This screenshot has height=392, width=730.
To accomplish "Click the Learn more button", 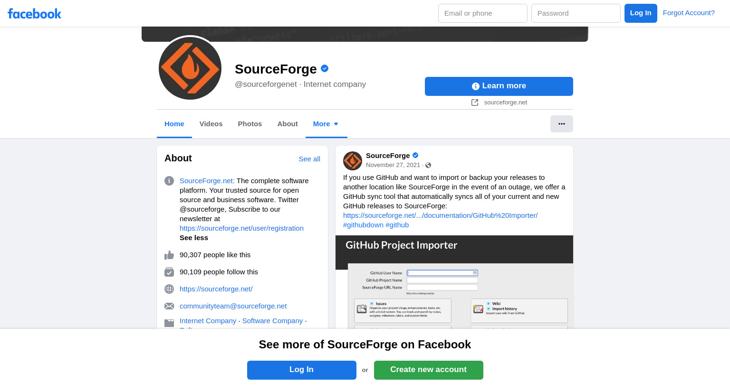I will 499,86.
